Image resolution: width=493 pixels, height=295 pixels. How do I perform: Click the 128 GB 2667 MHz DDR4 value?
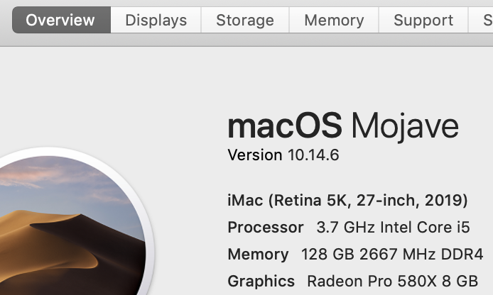coord(391,254)
